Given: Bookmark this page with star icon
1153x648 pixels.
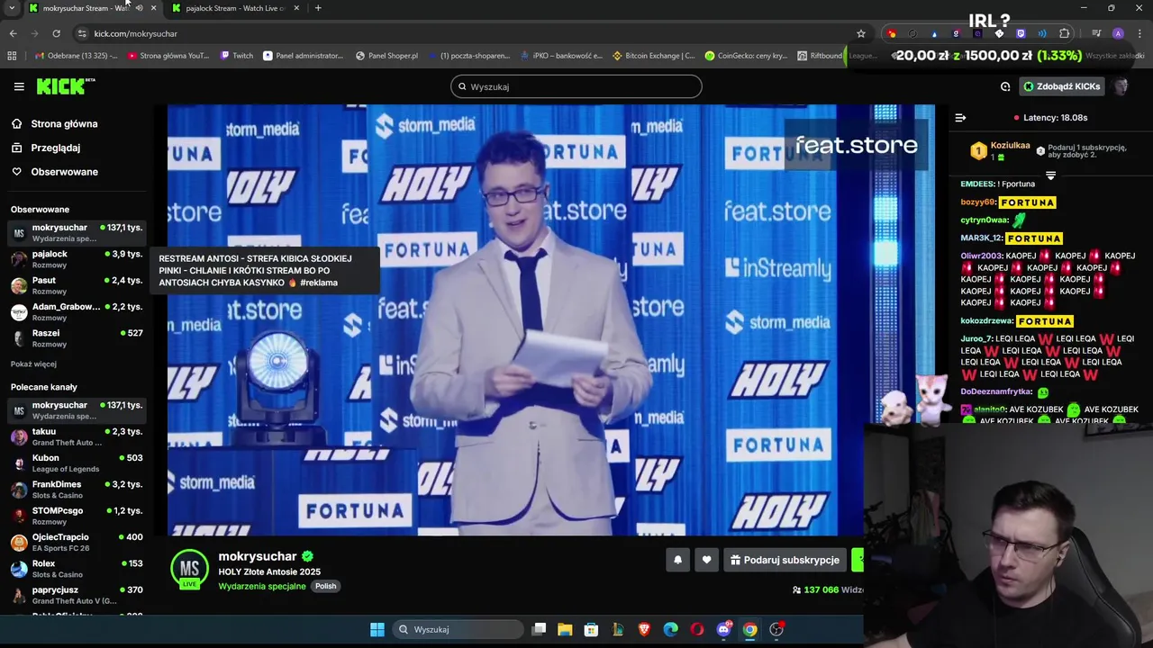Looking at the screenshot, I should (861, 33).
